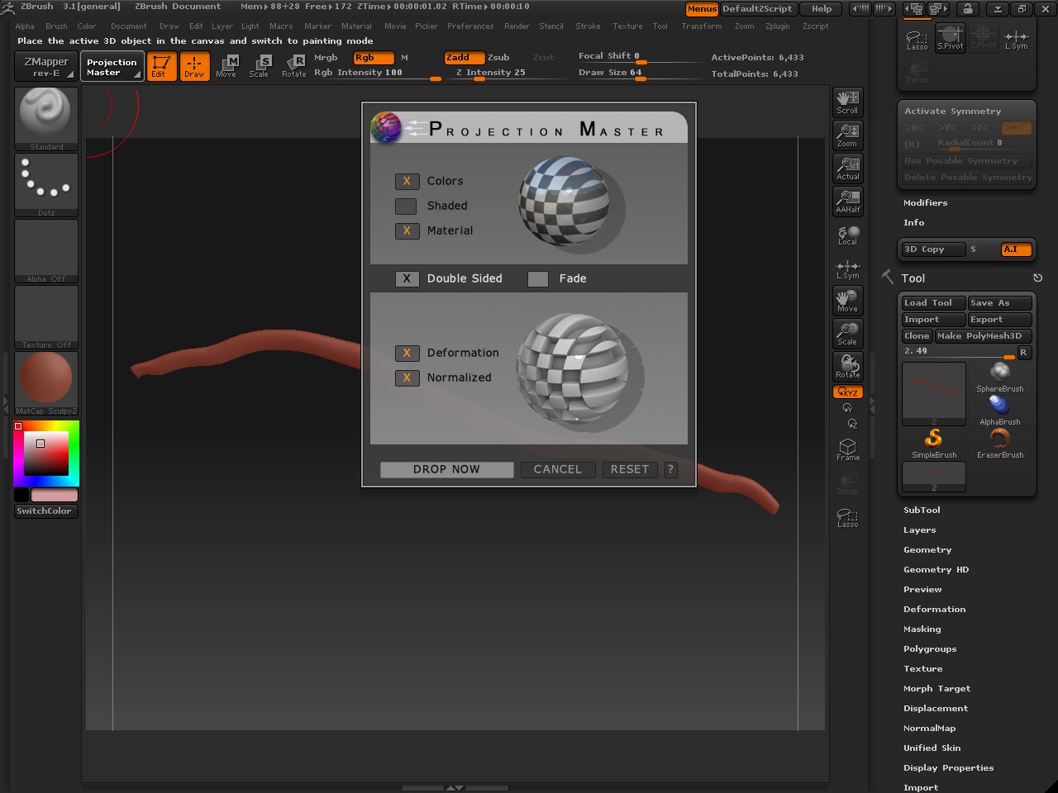Toggle the Local transformations icon

(x=848, y=235)
